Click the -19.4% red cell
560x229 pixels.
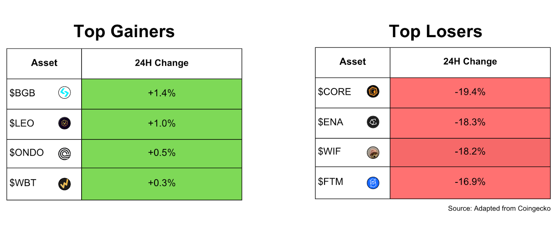pos(470,92)
